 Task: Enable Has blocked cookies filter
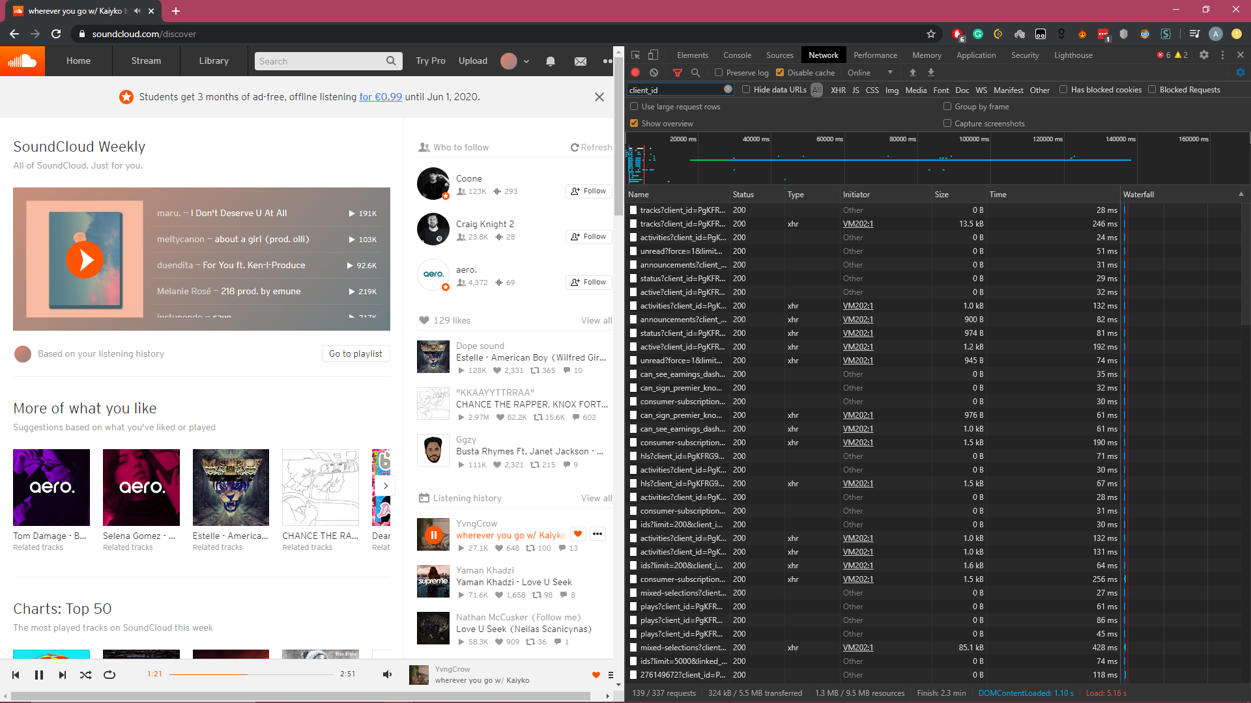[x=1063, y=90]
